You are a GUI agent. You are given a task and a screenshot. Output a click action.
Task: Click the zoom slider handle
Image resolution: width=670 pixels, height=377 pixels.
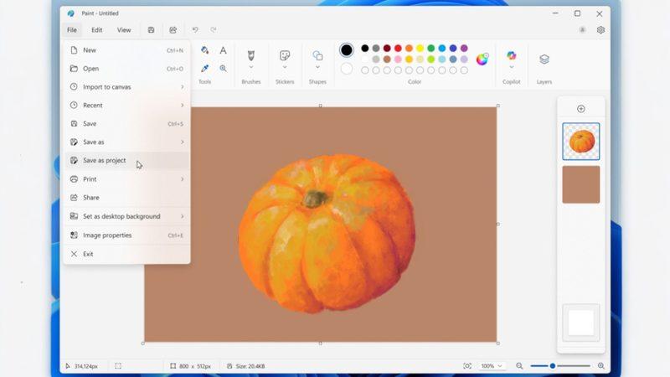(552, 366)
